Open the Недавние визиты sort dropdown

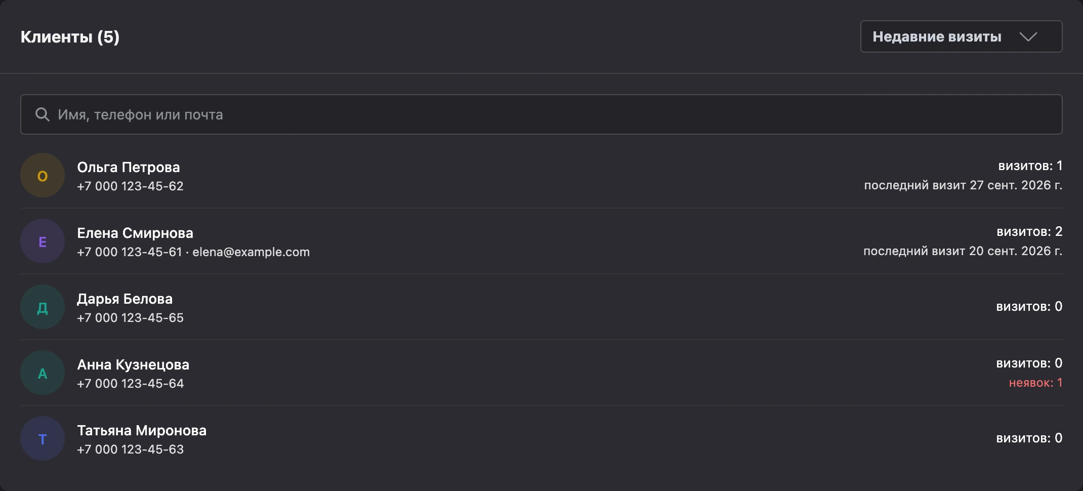(x=961, y=36)
